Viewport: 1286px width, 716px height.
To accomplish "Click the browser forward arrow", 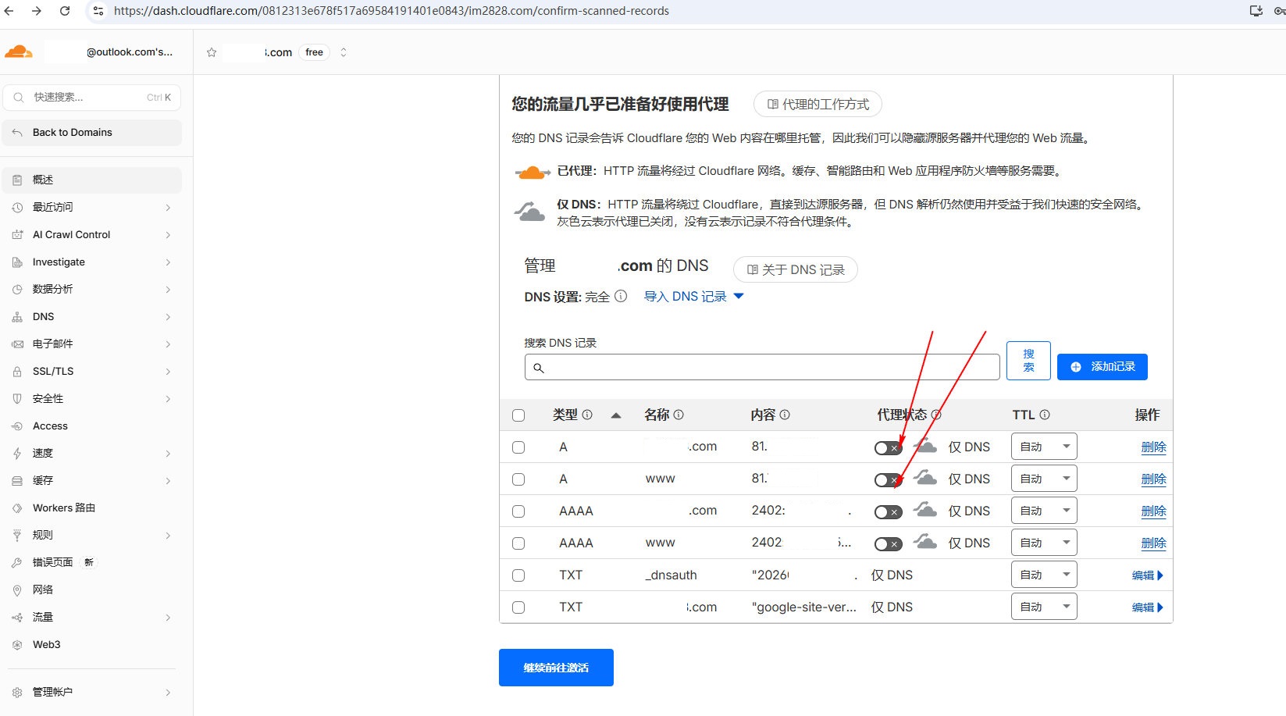I will [x=37, y=11].
